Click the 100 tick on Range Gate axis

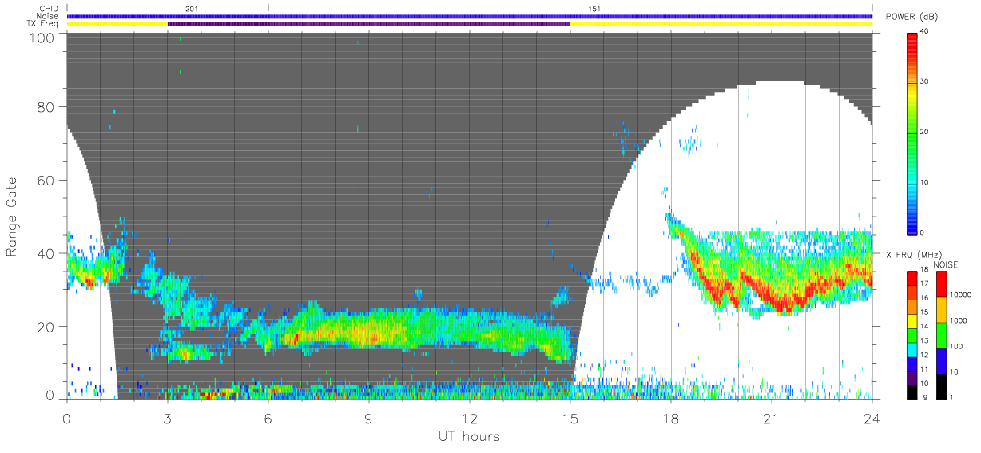(x=42, y=38)
